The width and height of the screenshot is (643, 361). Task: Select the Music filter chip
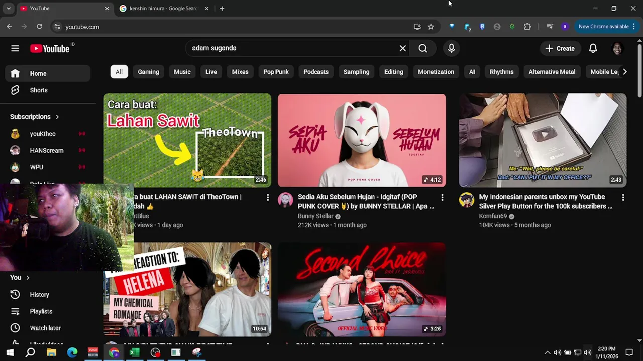[182, 72]
